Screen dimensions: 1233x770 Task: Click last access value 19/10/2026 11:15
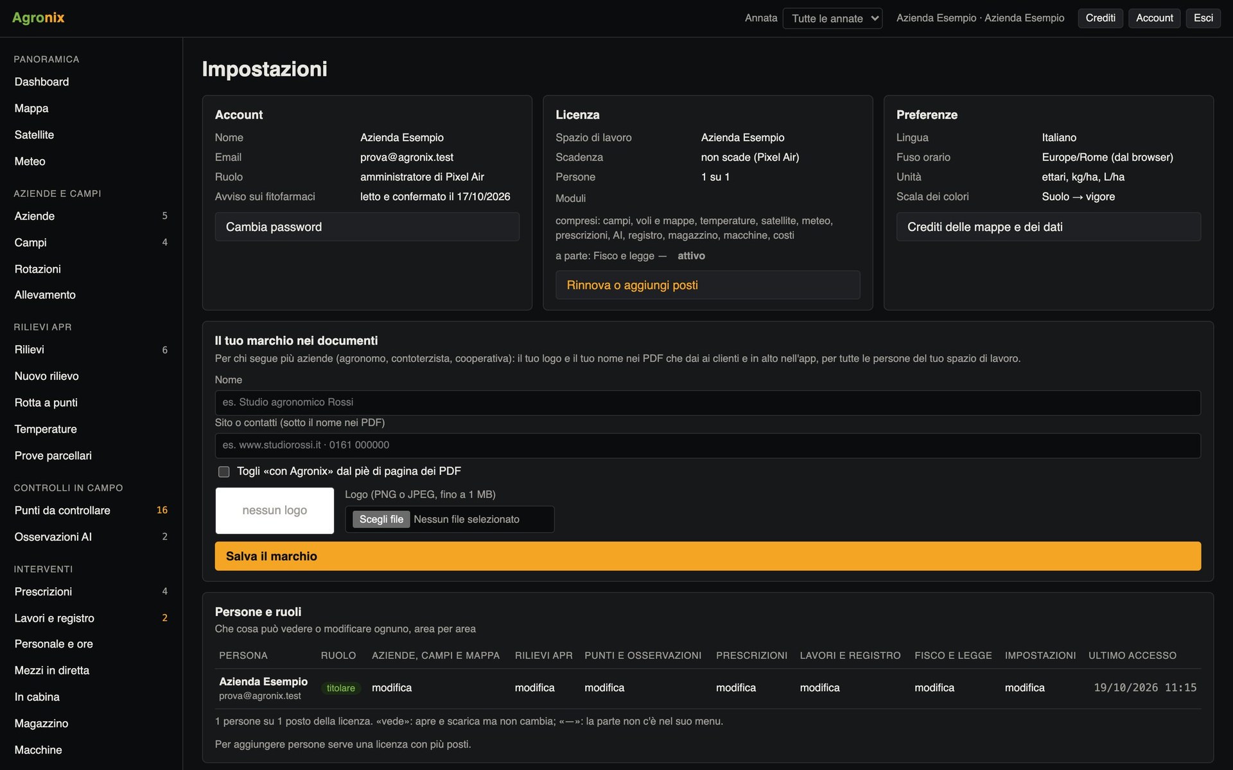(1145, 688)
